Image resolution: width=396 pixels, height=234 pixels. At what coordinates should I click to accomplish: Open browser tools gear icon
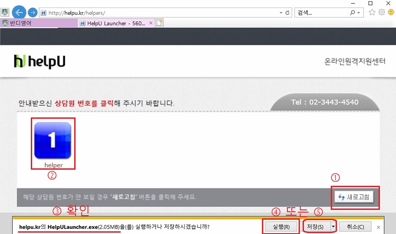382,12
